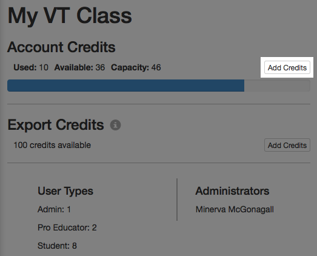
Task: Click the Account Credits heading
Action: click(61, 47)
